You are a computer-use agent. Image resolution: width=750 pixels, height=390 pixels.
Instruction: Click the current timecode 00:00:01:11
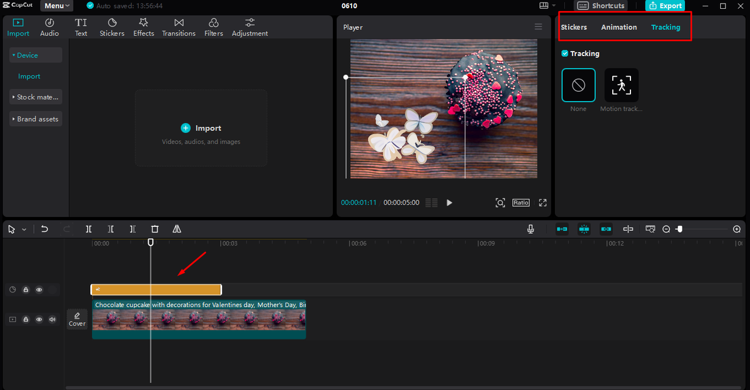coord(359,203)
